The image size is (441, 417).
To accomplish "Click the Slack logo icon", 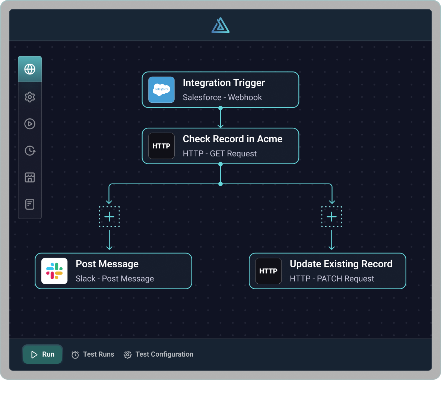I will click(x=54, y=271).
